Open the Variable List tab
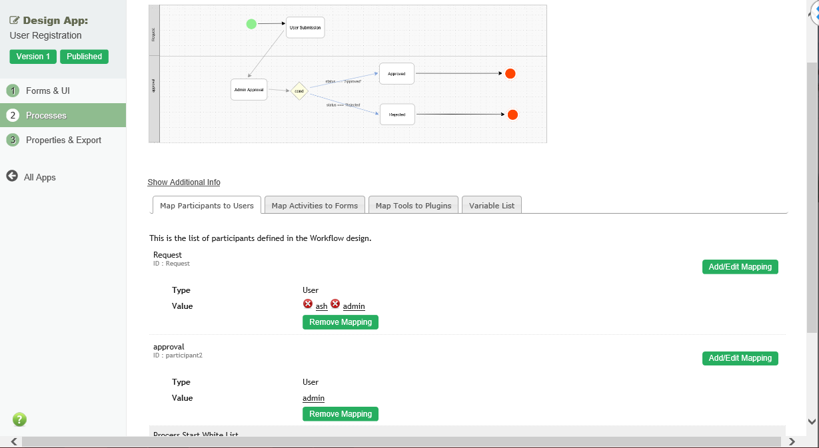 tap(492, 206)
